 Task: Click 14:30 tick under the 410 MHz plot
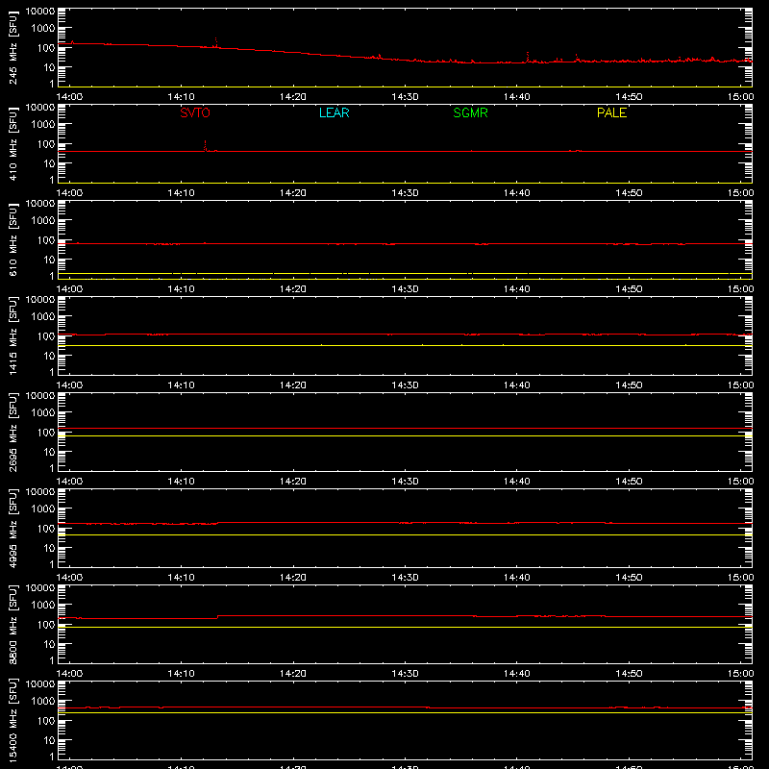pos(405,193)
